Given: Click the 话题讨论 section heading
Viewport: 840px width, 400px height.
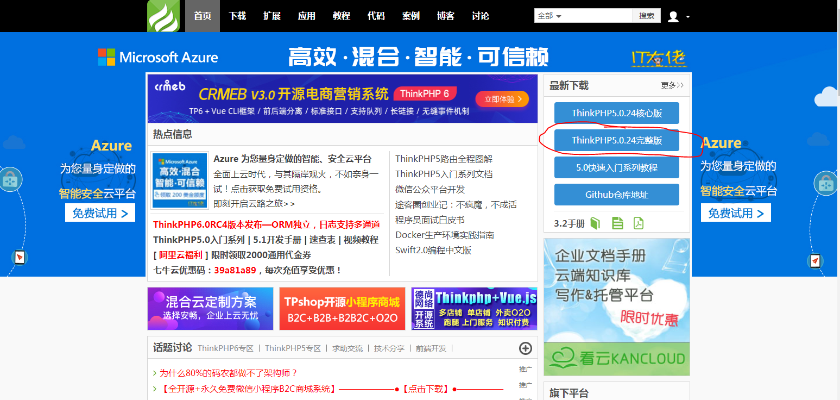Looking at the screenshot, I should click(173, 347).
